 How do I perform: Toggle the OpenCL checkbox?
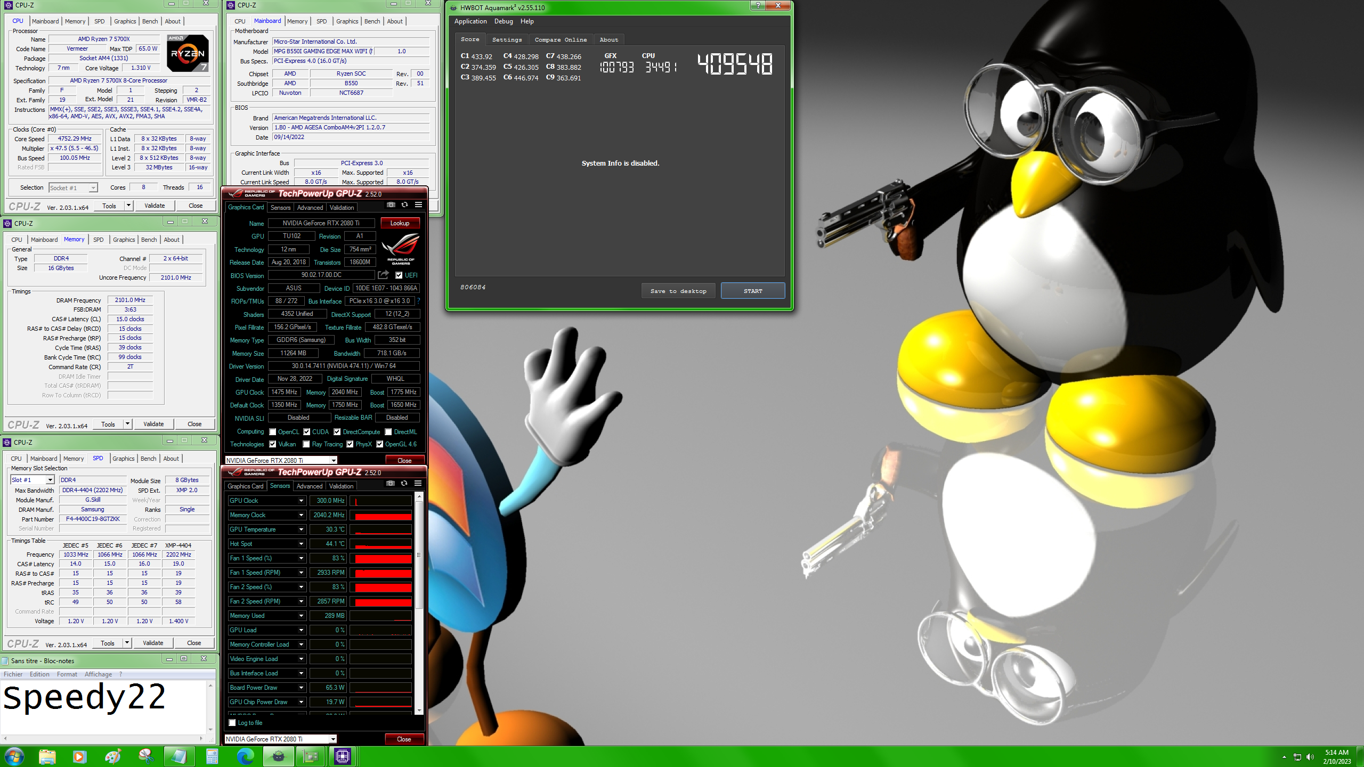coord(273,432)
